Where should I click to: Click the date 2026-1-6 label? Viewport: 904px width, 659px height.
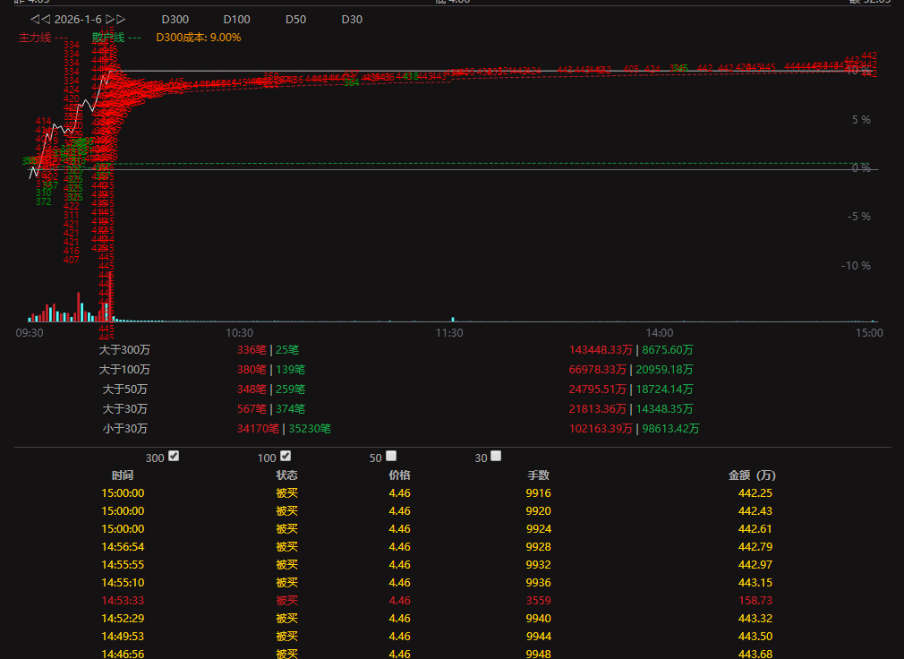coord(78,19)
